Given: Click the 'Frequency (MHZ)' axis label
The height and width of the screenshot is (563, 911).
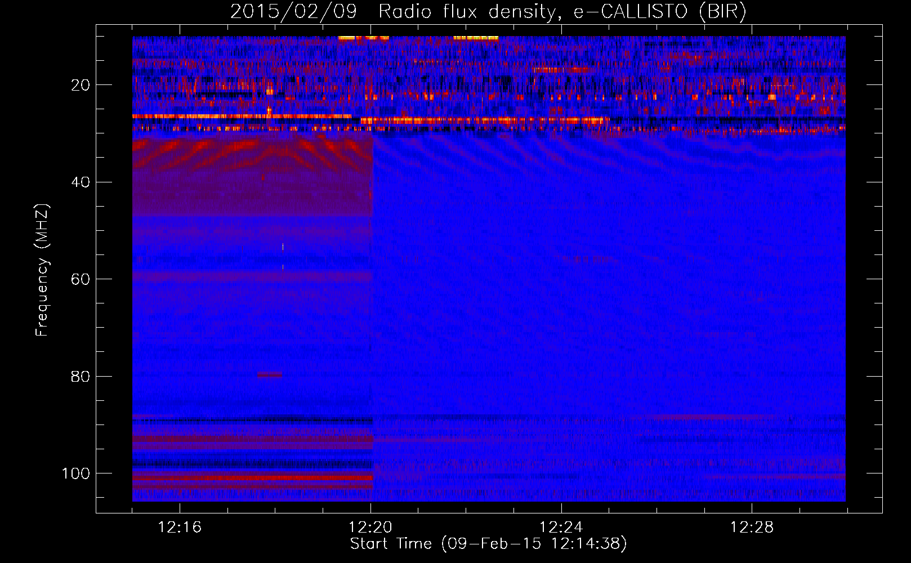Looking at the screenshot, I should coord(42,270).
